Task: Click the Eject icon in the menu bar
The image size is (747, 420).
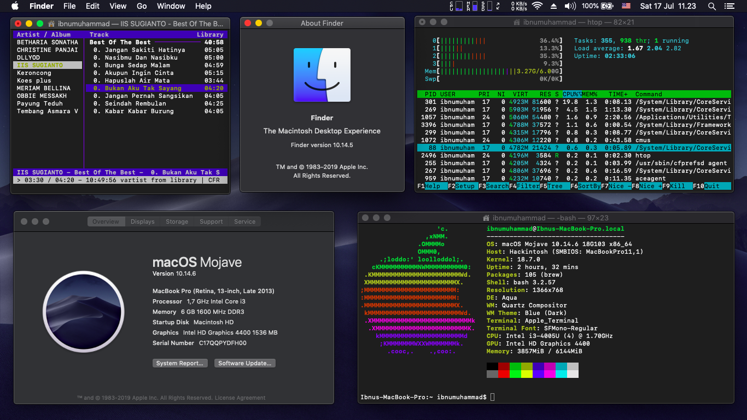Action: point(553,7)
